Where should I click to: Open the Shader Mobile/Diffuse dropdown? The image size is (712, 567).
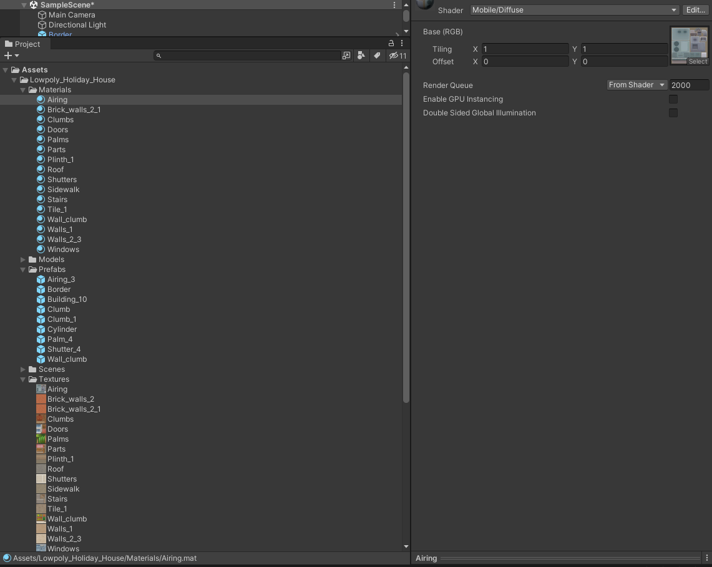[574, 10]
